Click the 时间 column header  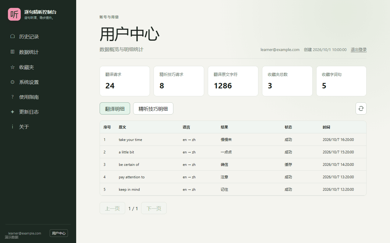[x=326, y=127]
